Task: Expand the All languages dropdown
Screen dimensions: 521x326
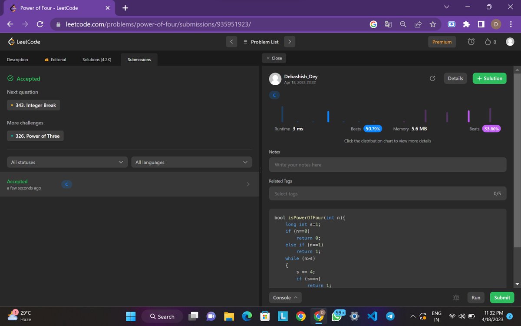Action: (x=191, y=162)
